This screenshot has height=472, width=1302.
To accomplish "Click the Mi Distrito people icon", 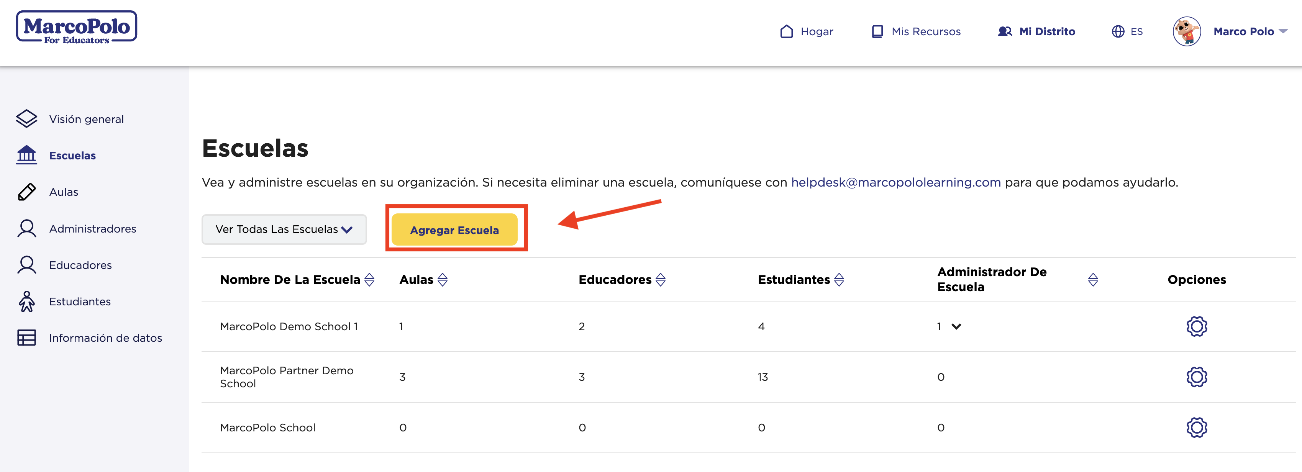I will [1005, 31].
